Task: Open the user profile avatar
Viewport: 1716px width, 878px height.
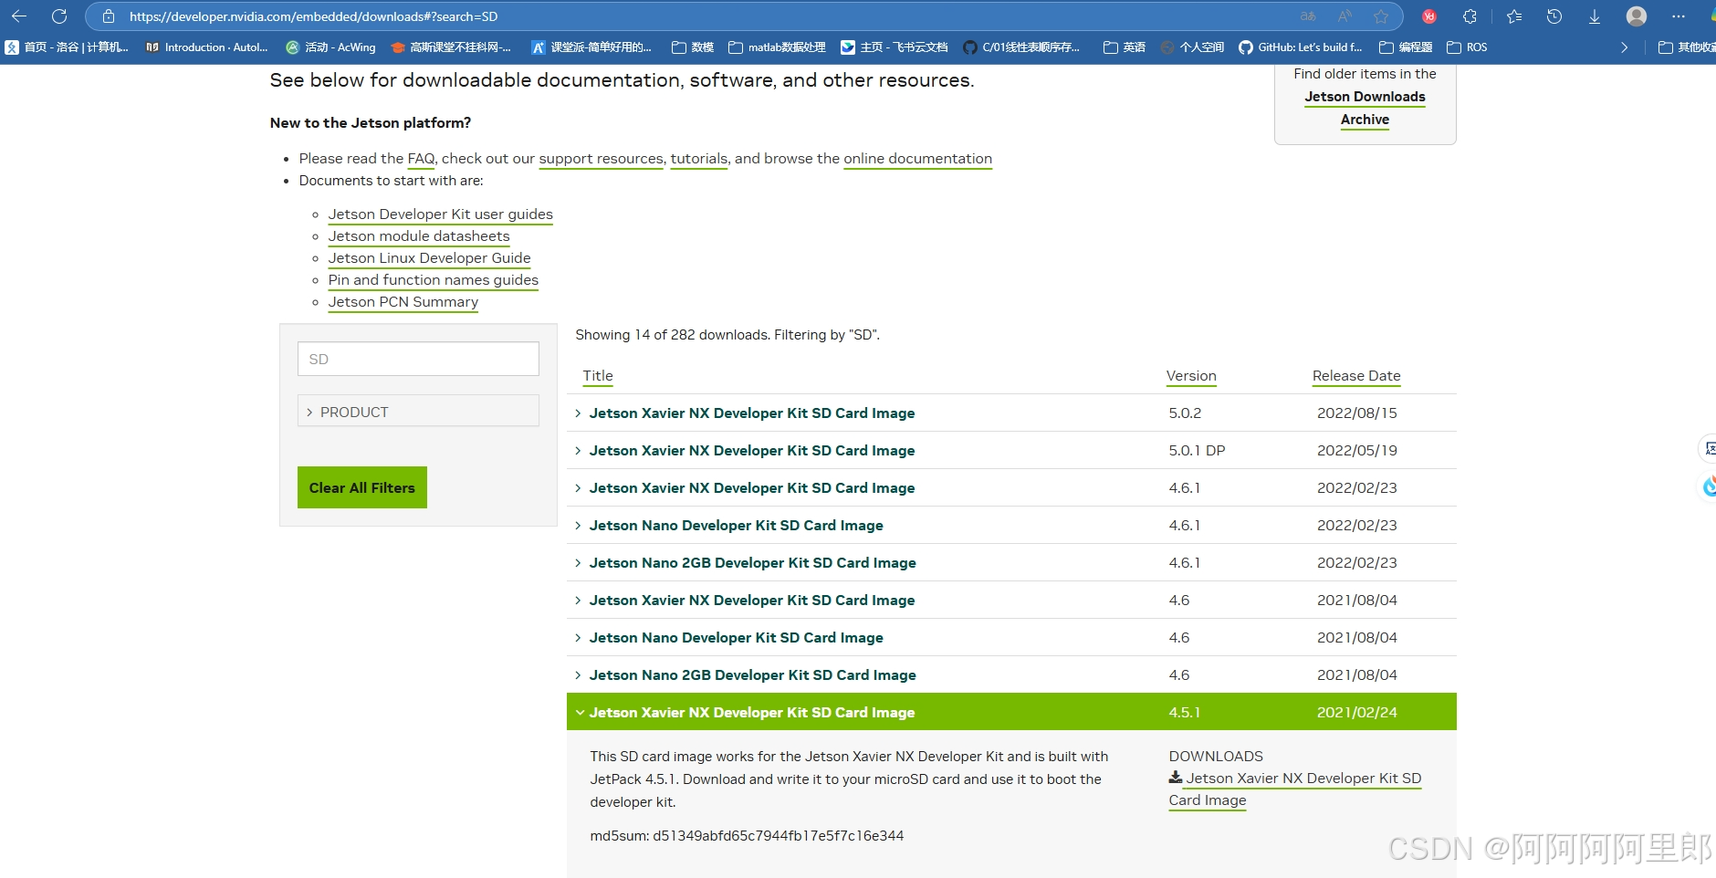Action: [x=1637, y=16]
